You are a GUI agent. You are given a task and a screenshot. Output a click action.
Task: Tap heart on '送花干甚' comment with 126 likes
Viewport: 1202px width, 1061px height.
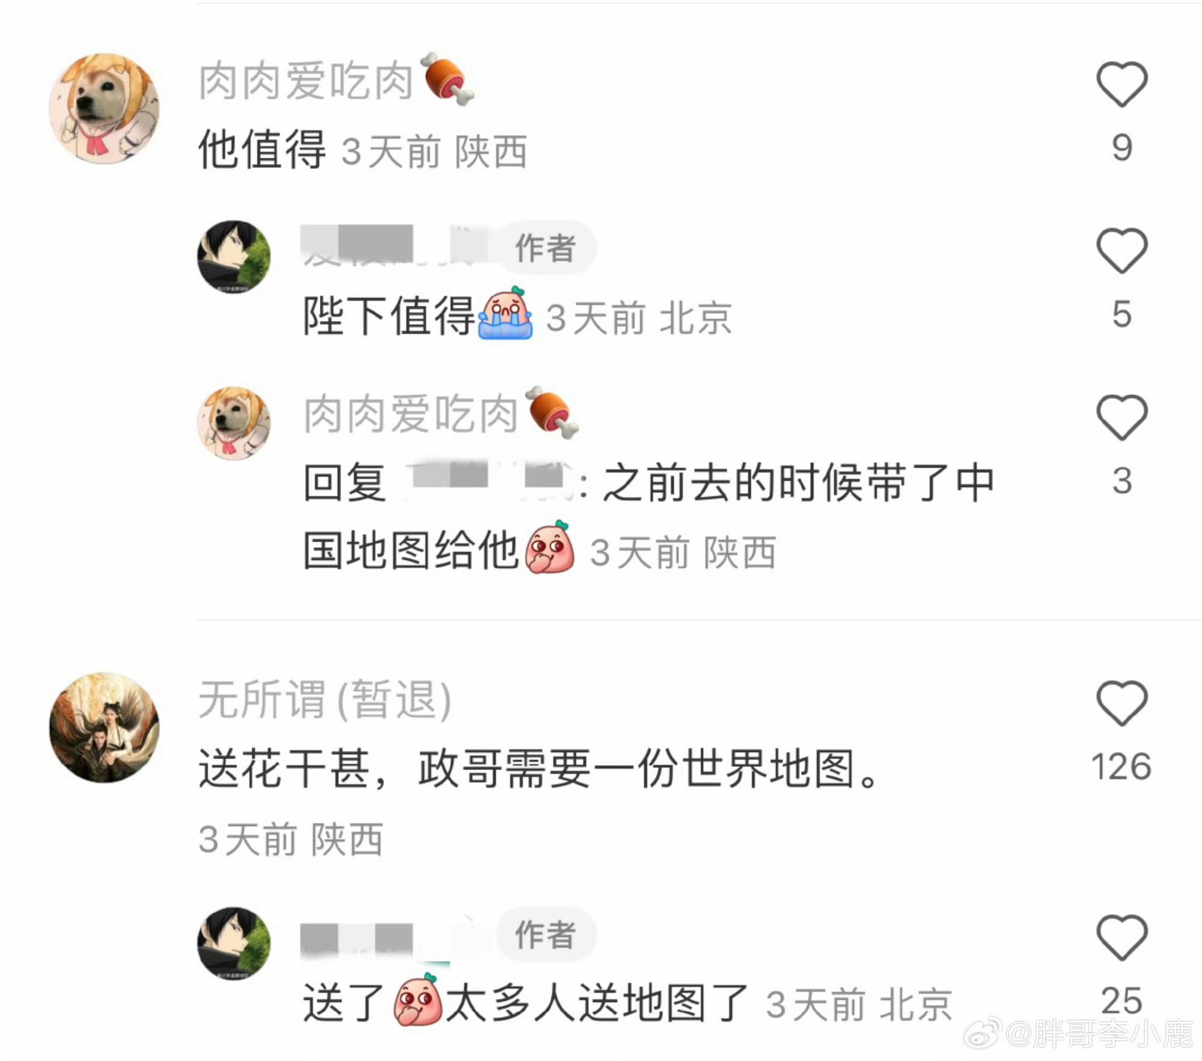click(x=1122, y=703)
